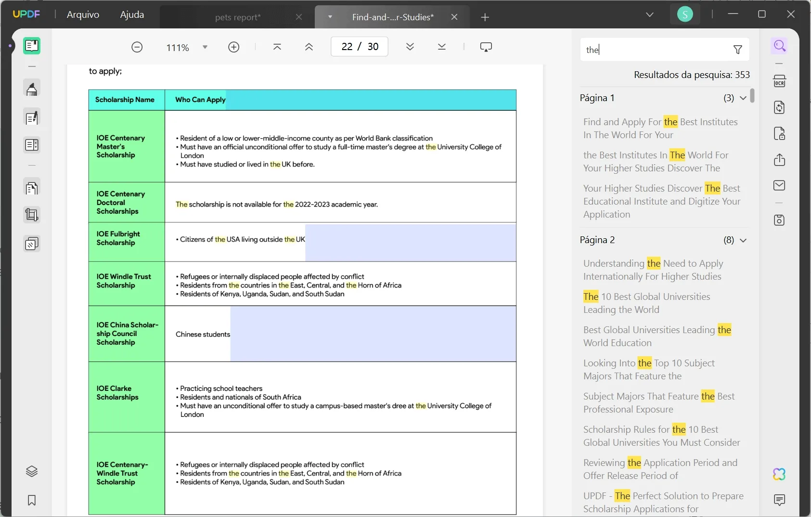Open result 'Looking Into the Top 10 Subject'
The width and height of the screenshot is (811, 517).
(649, 370)
